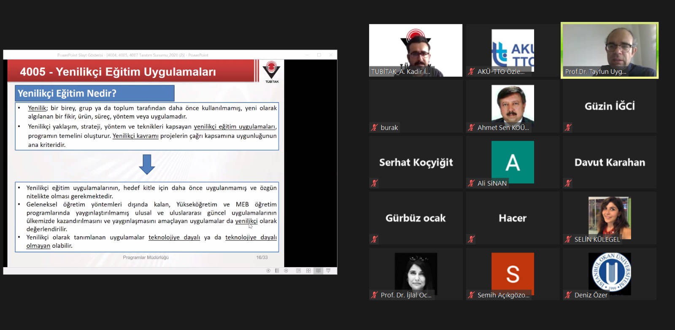This screenshot has height=330, width=675.
Task: Click muted mic icon on Güzin İĞCİ tile
Action: pyautogui.click(x=568, y=127)
